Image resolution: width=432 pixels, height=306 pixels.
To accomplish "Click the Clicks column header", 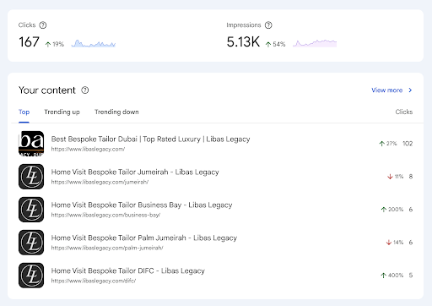I will click(404, 112).
